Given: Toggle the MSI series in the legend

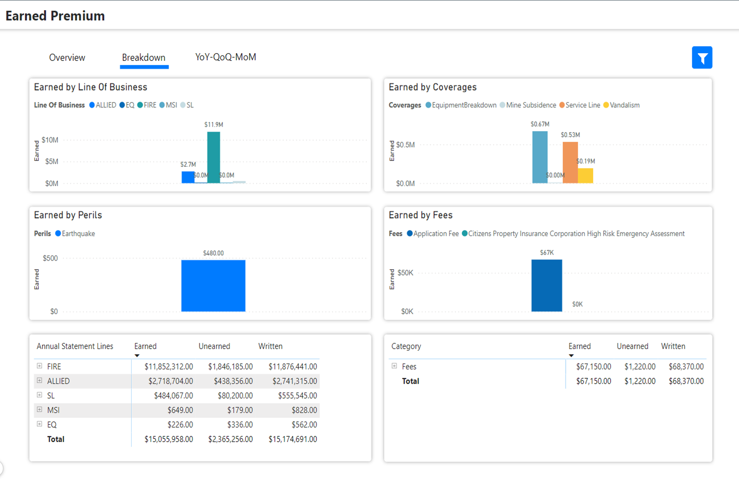Looking at the screenshot, I should pos(163,105).
